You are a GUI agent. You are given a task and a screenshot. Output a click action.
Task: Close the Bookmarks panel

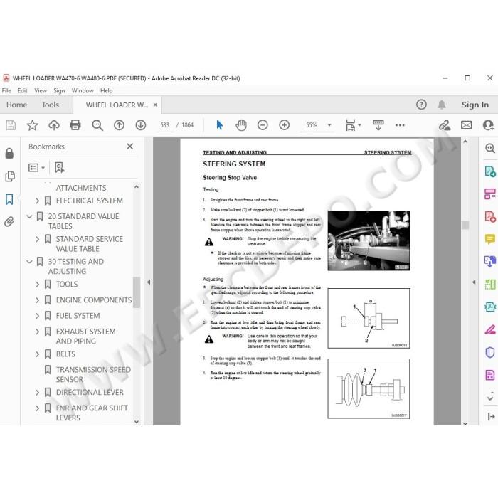[x=129, y=147]
